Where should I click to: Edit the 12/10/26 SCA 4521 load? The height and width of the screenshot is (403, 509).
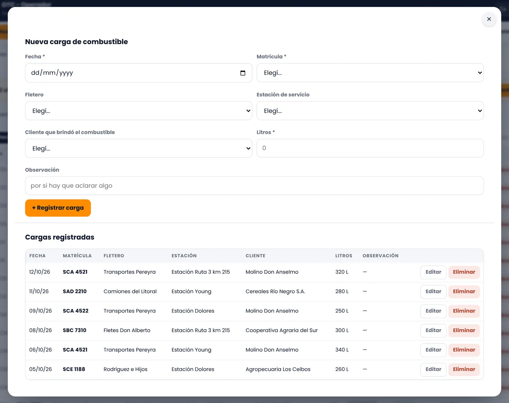click(433, 272)
